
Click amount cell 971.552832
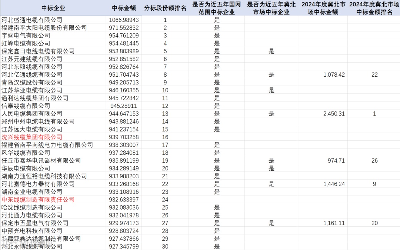click(x=124, y=27)
